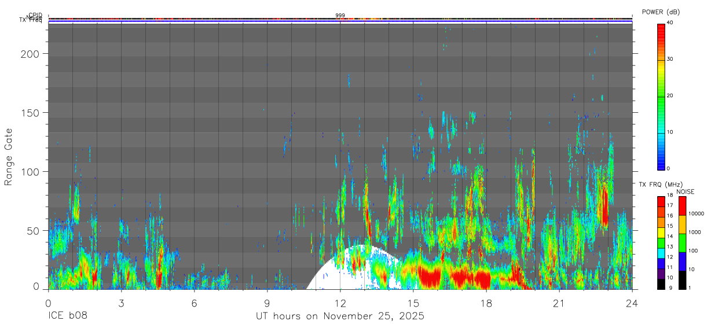Click the 15 label on TX FRQ legend
The height and width of the screenshot is (328, 711).
pyautogui.click(x=670, y=226)
